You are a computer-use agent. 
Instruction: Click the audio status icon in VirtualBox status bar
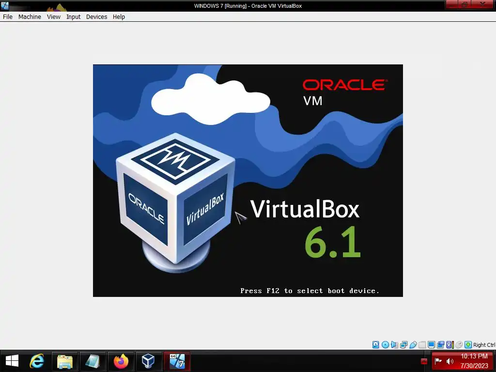tap(394, 345)
